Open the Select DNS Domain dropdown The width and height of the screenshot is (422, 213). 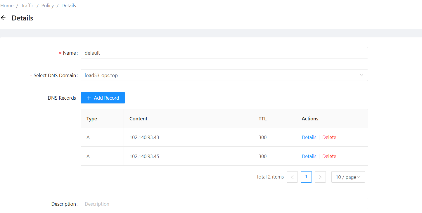point(224,75)
